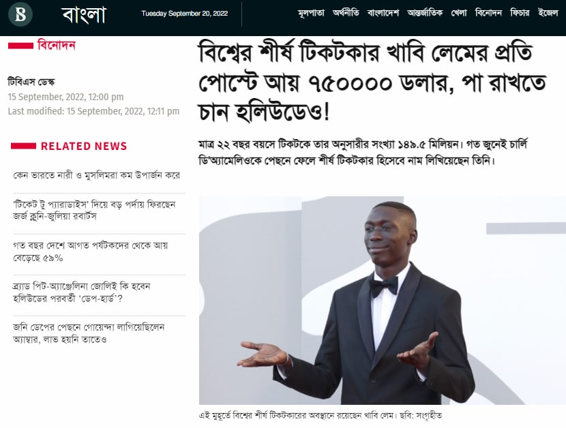Open the ইজেল menu item
This screenshot has width=566, height=428.
tap(548, 14)
